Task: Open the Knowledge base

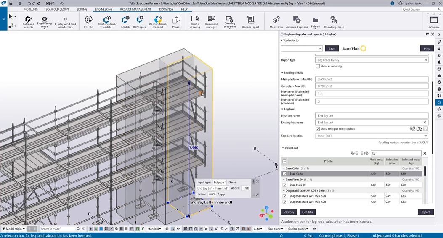Action: coord(334,22)
